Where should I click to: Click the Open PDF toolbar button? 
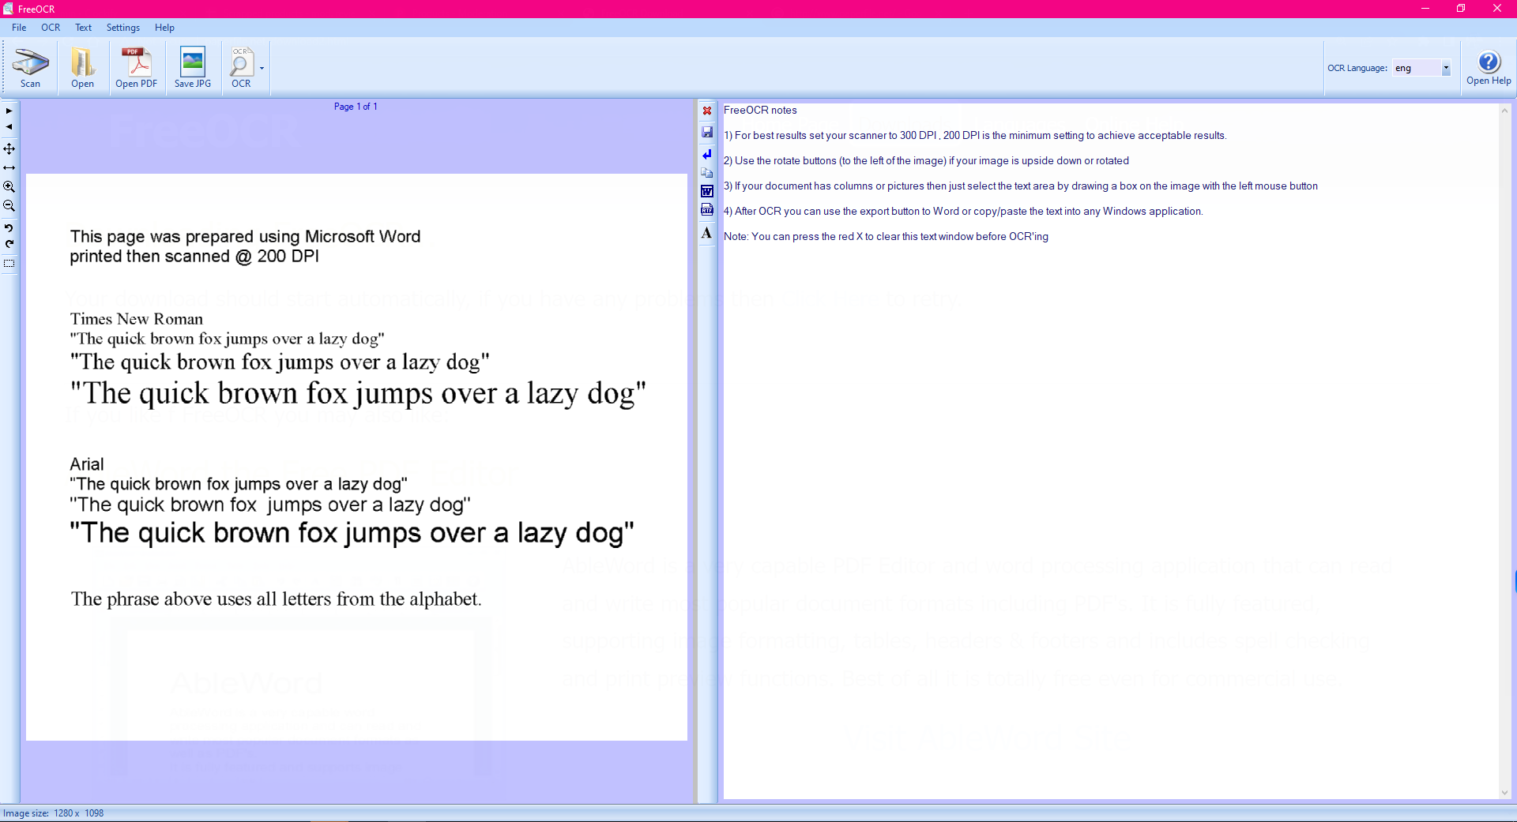pos(136,68)
